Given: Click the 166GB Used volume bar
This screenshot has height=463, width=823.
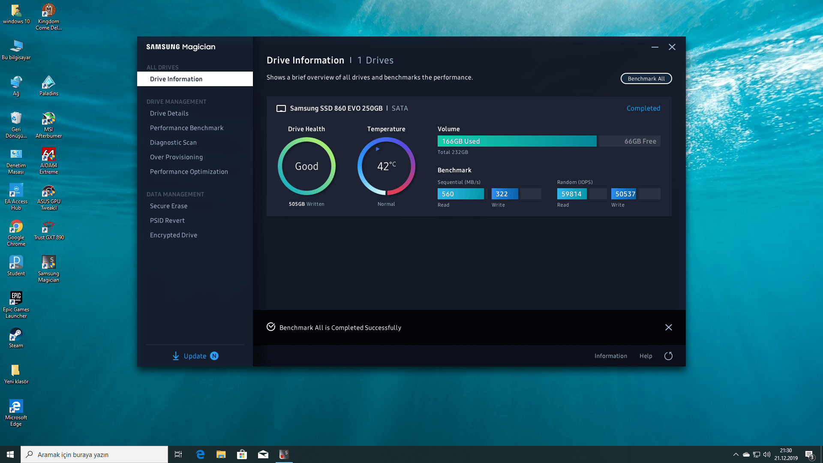Looking at the screenshot, I should tap(517, 141).
